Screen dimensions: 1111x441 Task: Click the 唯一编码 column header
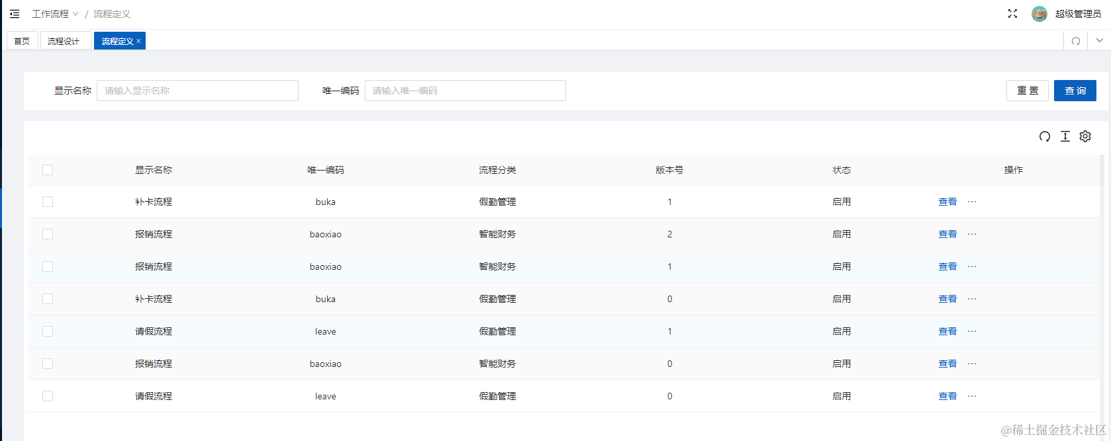(326, 170)
